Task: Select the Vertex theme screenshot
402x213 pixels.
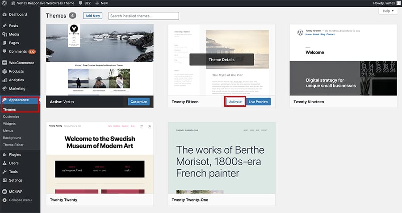Action: tap(100, 60)
